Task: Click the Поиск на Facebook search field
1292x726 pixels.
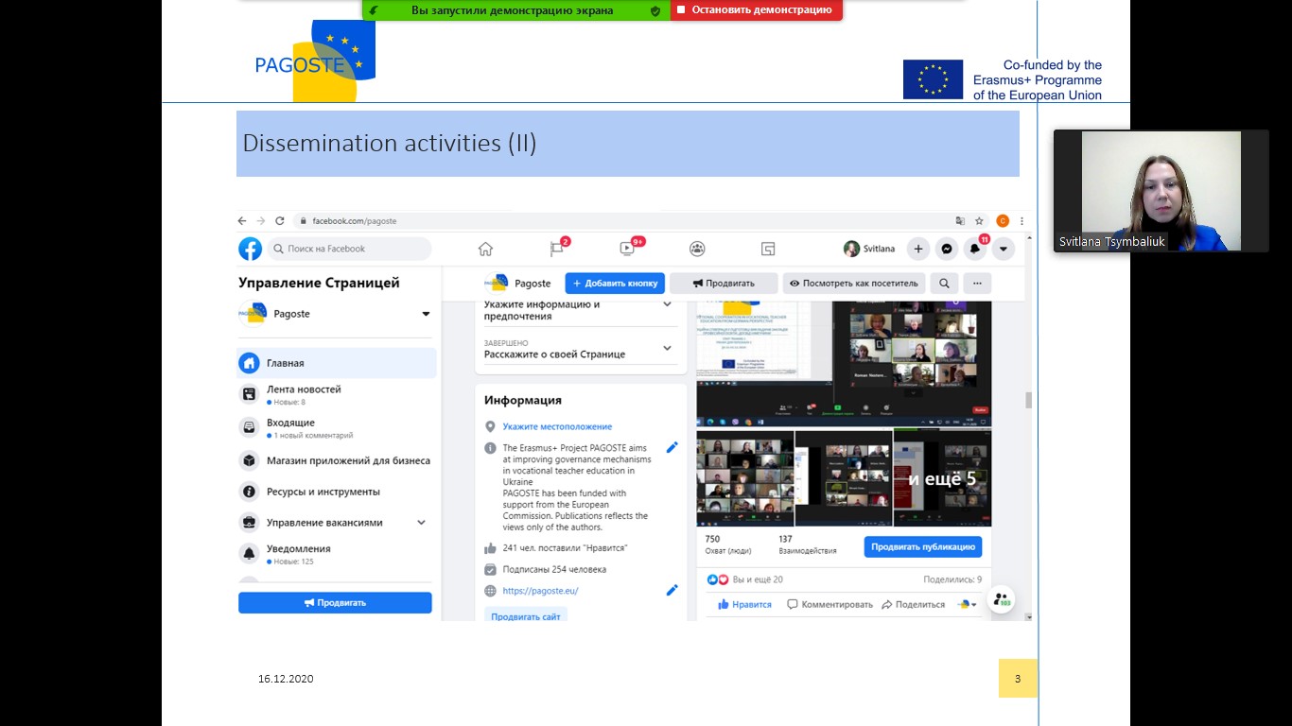Action: click(x=349, y=249)
